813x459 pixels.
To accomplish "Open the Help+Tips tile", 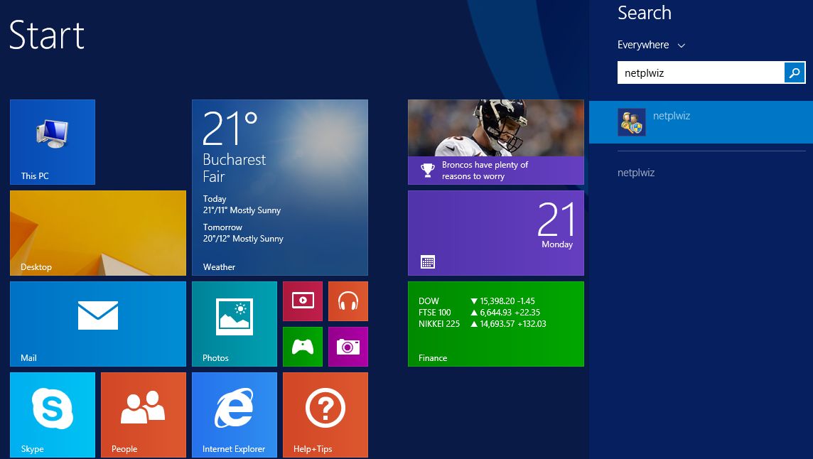I will click(x=325, y=415).
